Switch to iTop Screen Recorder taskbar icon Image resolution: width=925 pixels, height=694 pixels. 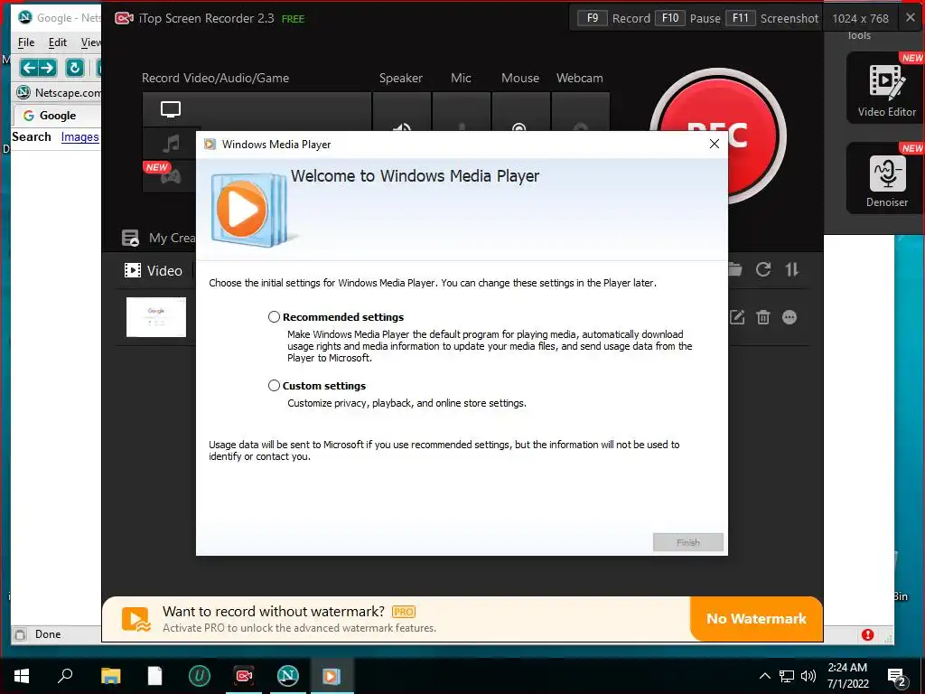point(244,676)
